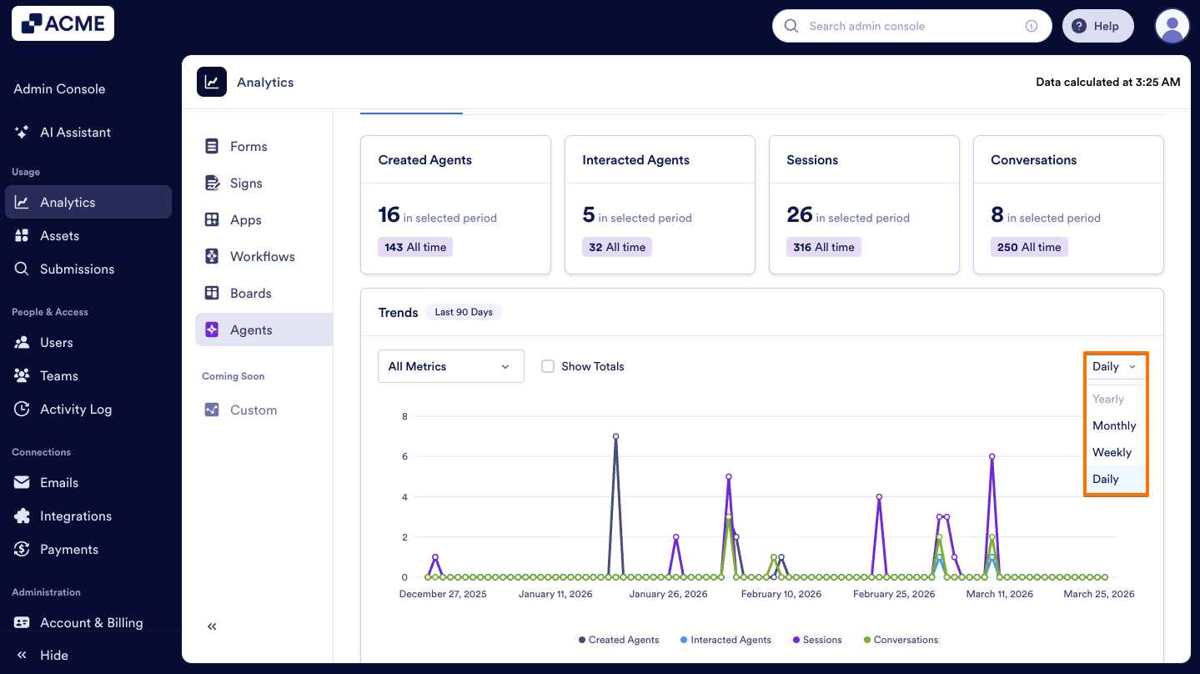1200x674 pixels.
Task: Open the Workflows analytics section
Action: 262,256
